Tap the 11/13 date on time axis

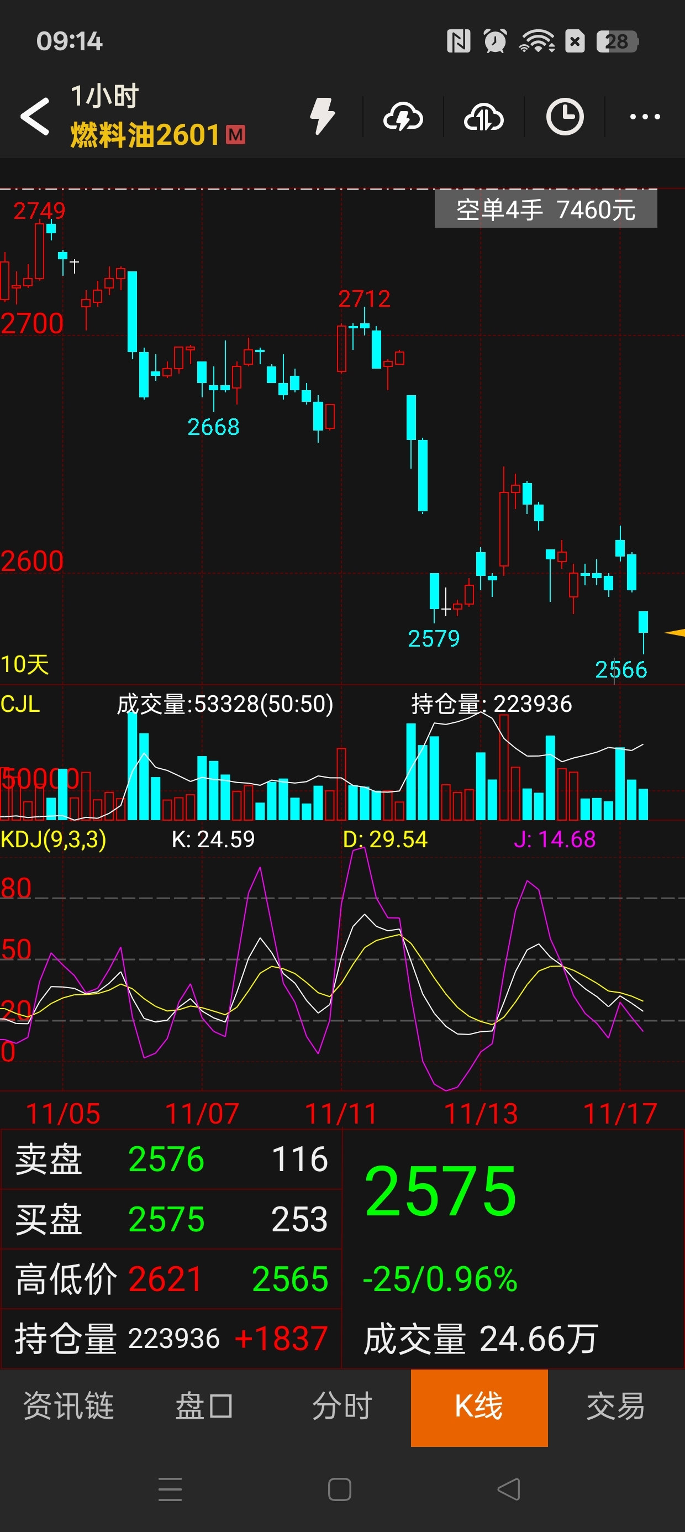(x=481, y=1113)
